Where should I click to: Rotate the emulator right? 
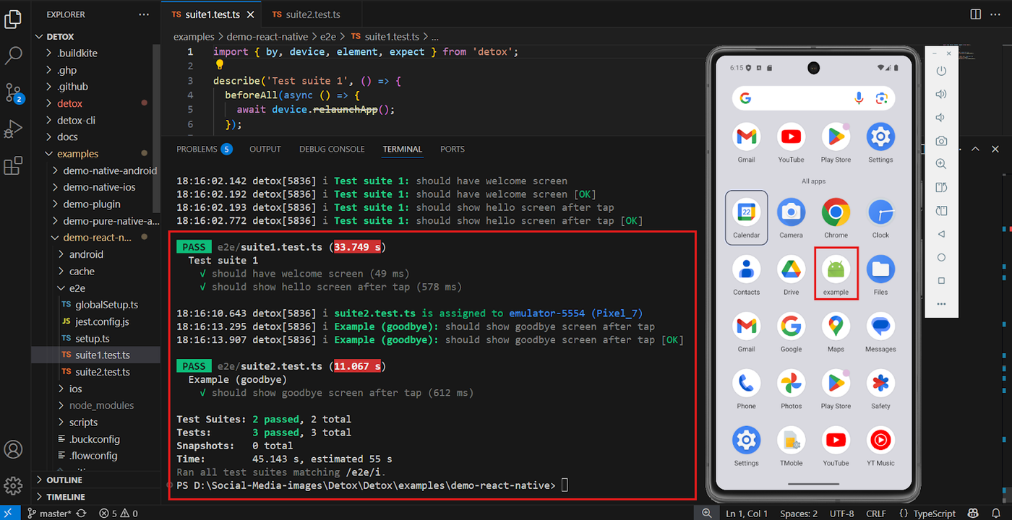(x=941, y=211)
